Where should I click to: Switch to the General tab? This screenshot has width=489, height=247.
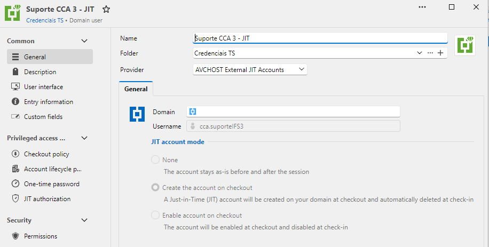coord(136,89)
